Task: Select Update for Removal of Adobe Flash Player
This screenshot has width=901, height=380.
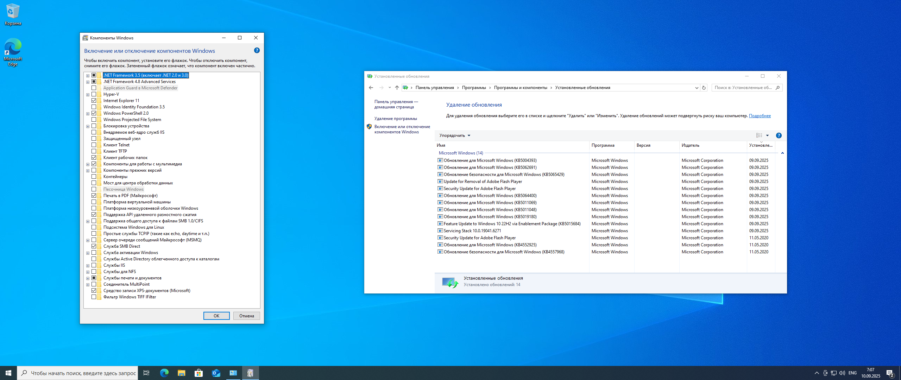Action: coord(605,182)
